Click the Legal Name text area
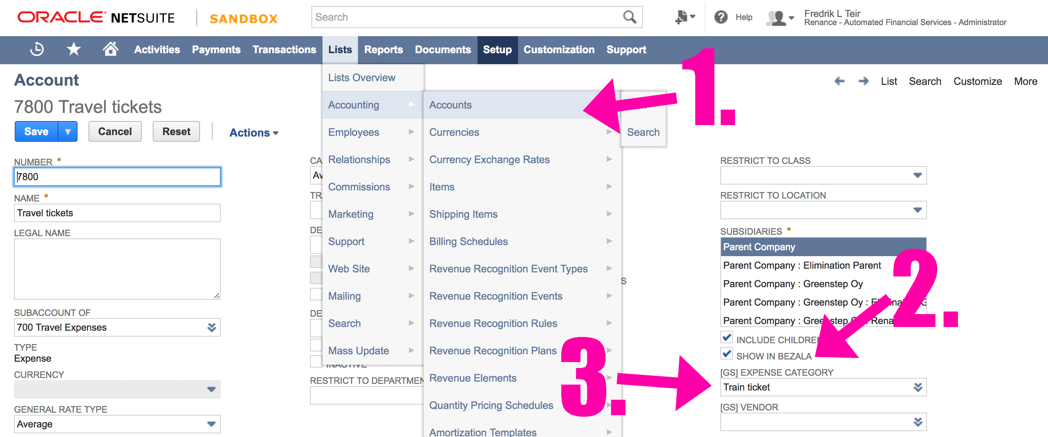1048x437 pixels. click(x=117, y=269)
